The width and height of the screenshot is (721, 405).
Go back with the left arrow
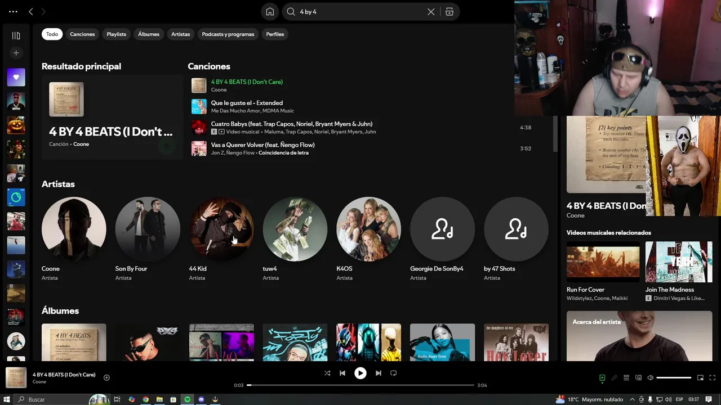pos(31,11)
